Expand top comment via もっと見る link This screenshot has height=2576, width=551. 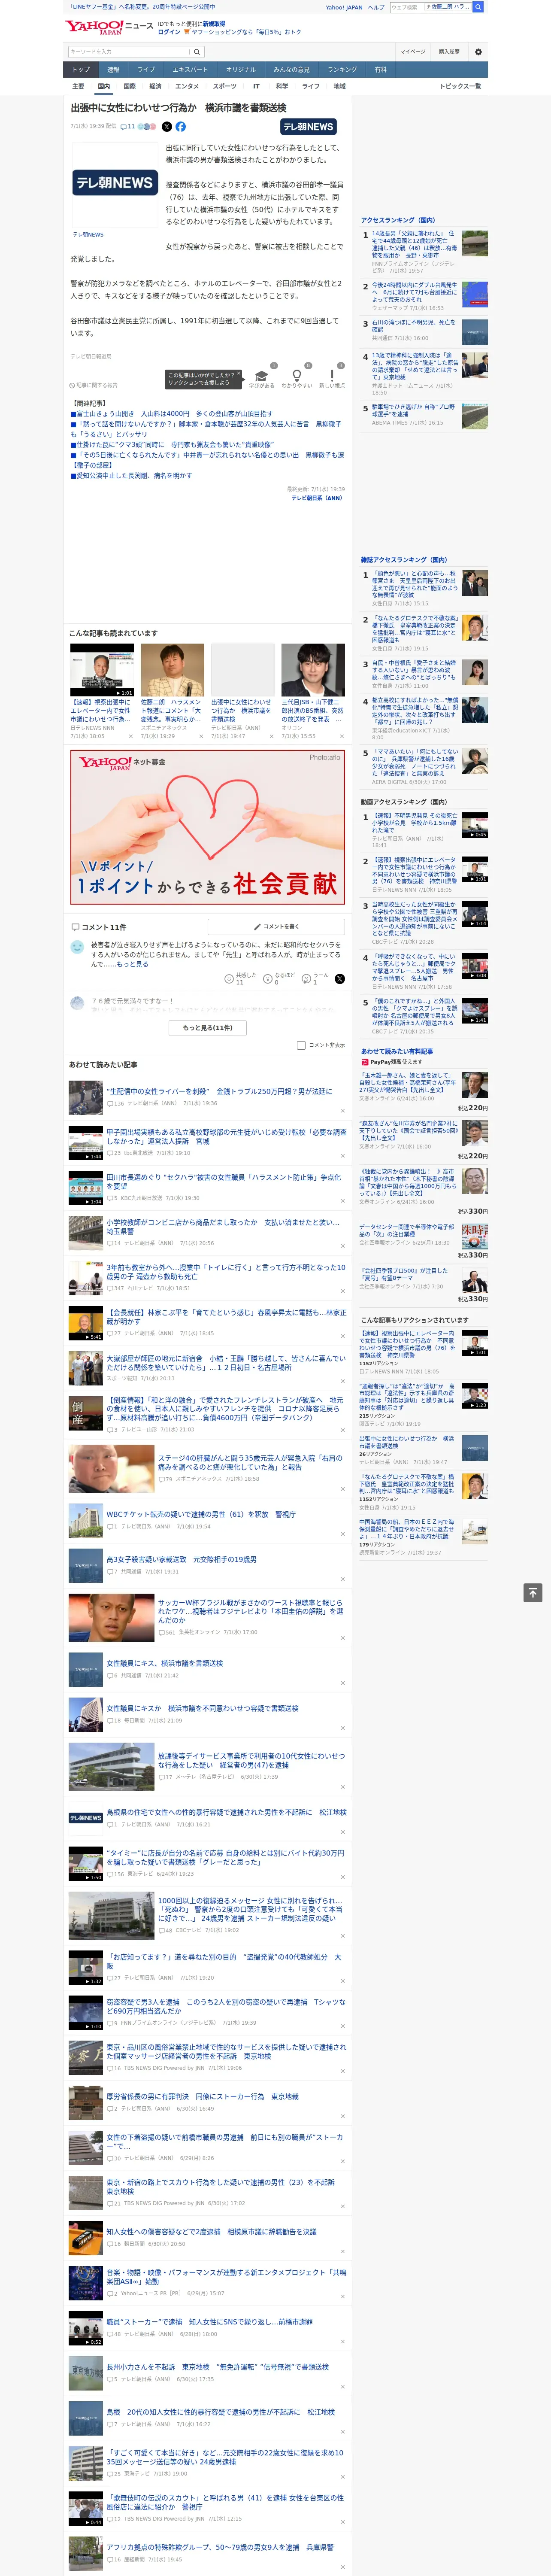click(132, 964)
